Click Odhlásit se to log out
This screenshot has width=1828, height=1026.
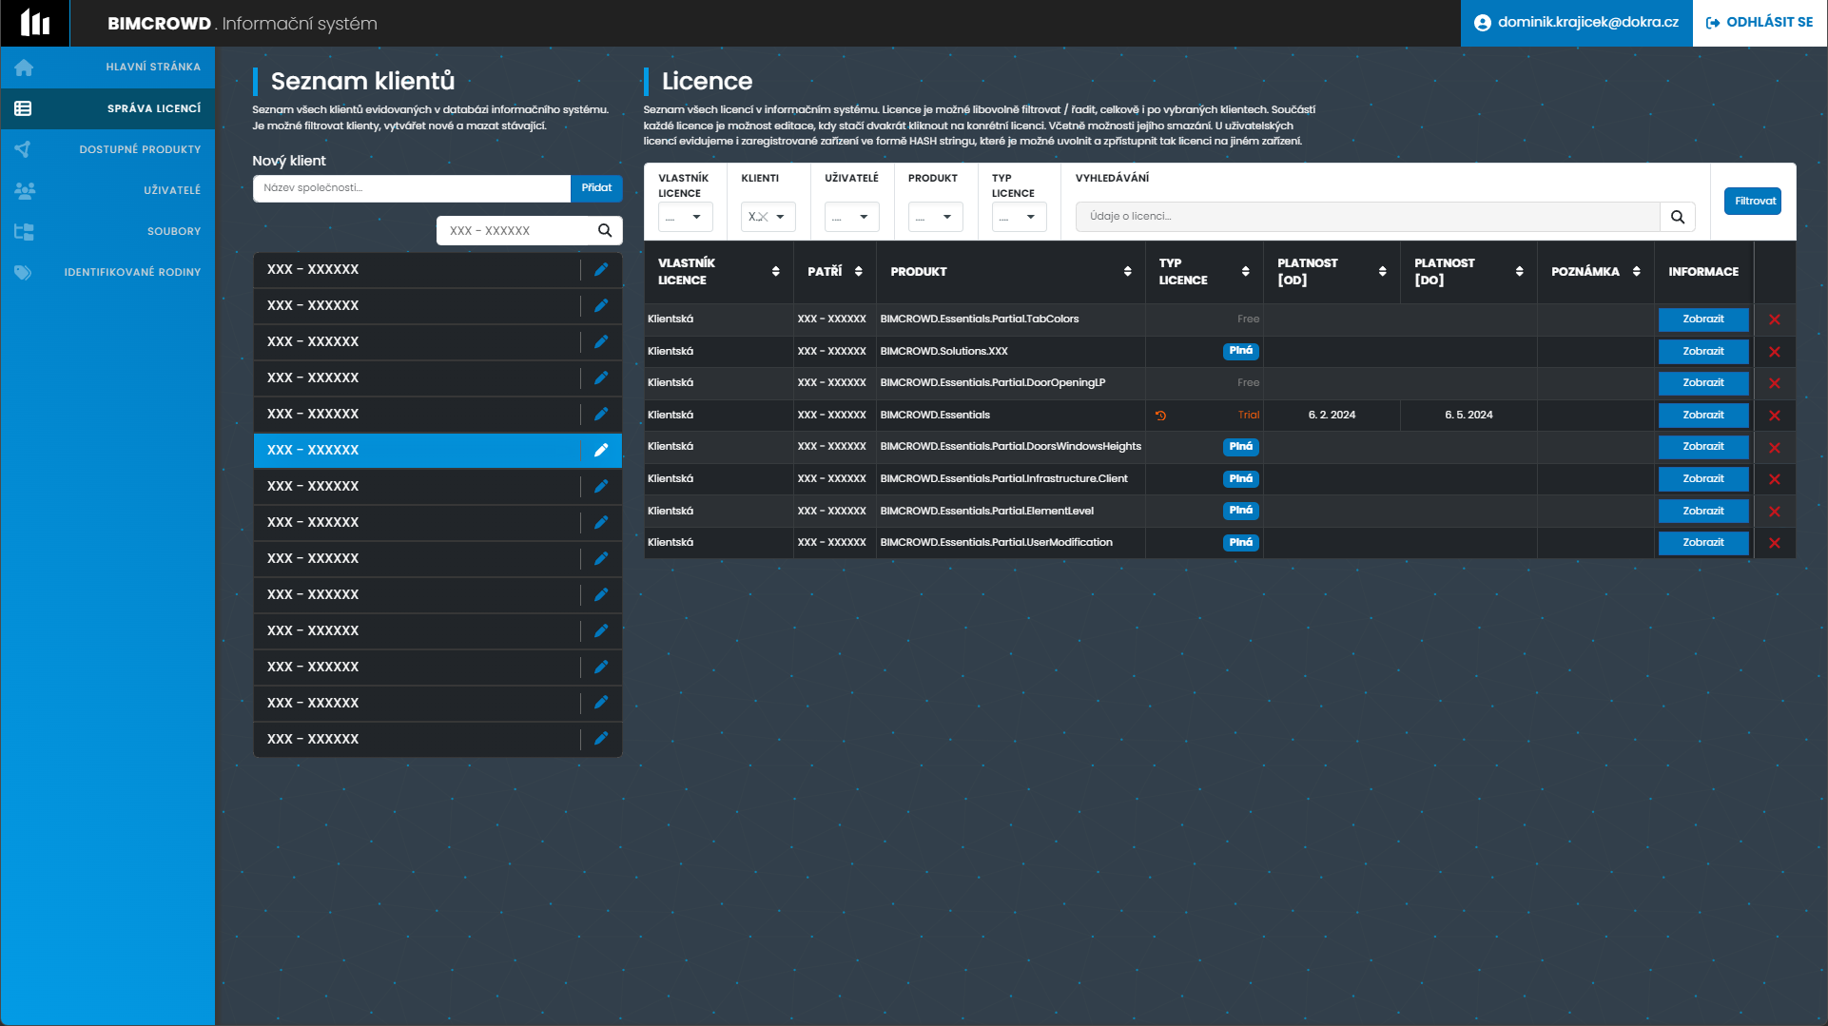coord(1760,23)
